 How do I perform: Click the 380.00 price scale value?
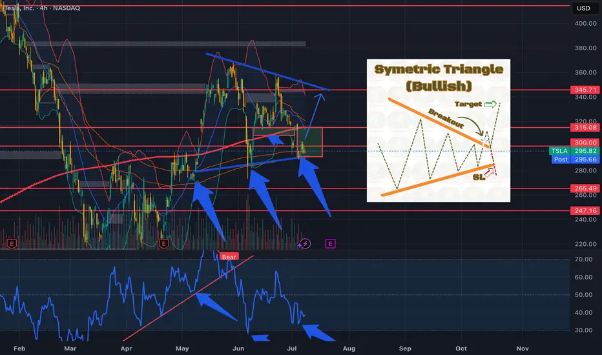point(585,48)
